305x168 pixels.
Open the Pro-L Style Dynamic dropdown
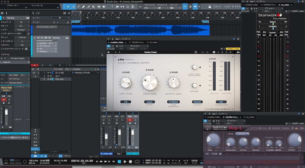pyautogui.click(x=242, y=134)
